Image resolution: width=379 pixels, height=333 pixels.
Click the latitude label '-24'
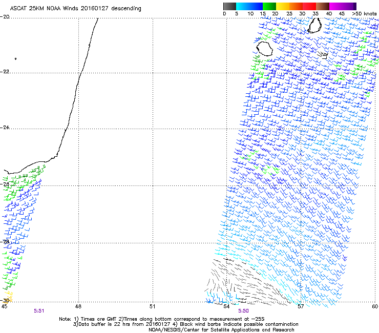click(5, 128)
